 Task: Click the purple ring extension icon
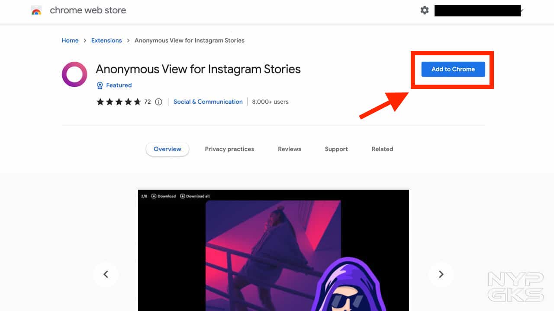(x=74, y=74)
